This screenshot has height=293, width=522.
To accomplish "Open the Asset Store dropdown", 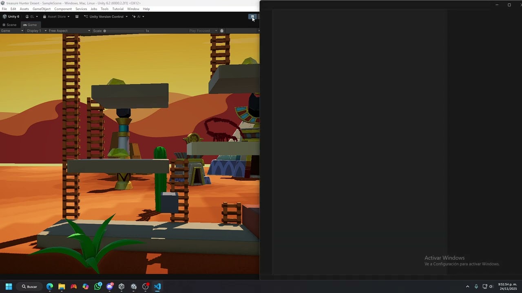I will [x=56, y=17].
